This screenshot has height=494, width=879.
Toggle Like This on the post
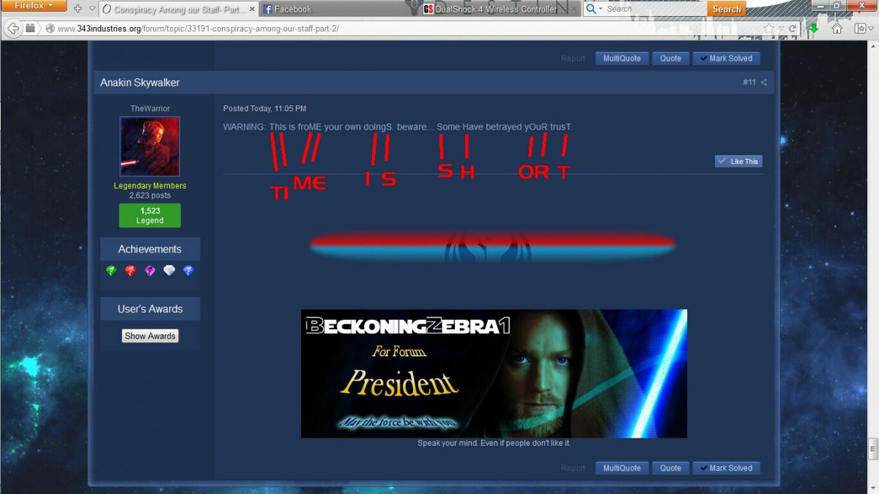click(738, 161)
